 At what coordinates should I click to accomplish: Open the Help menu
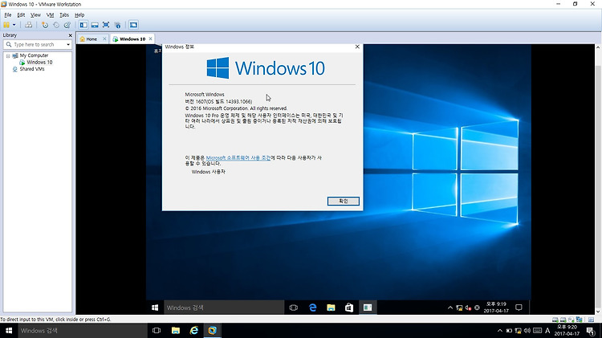pos(79,15)
